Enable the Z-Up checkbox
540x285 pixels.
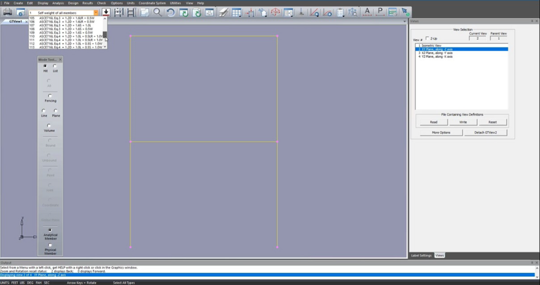click(428, 39)
